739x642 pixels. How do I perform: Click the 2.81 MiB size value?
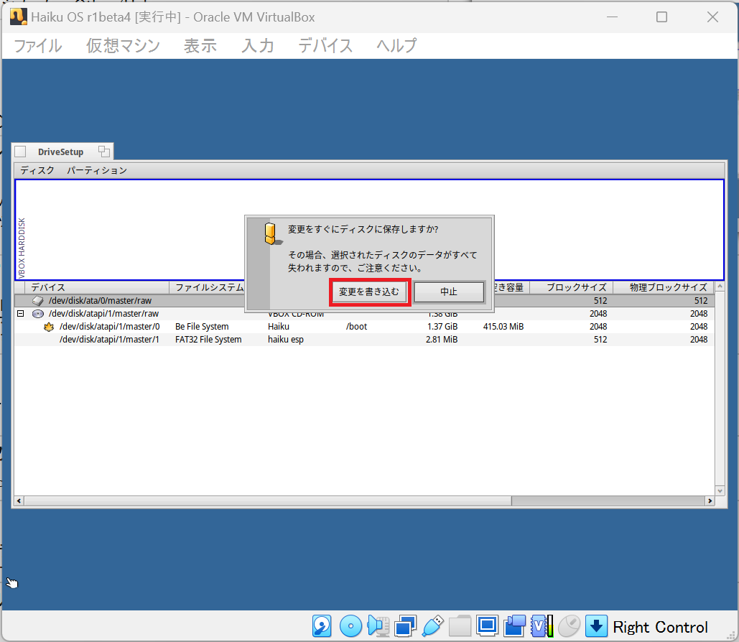[x=442, y=340]
